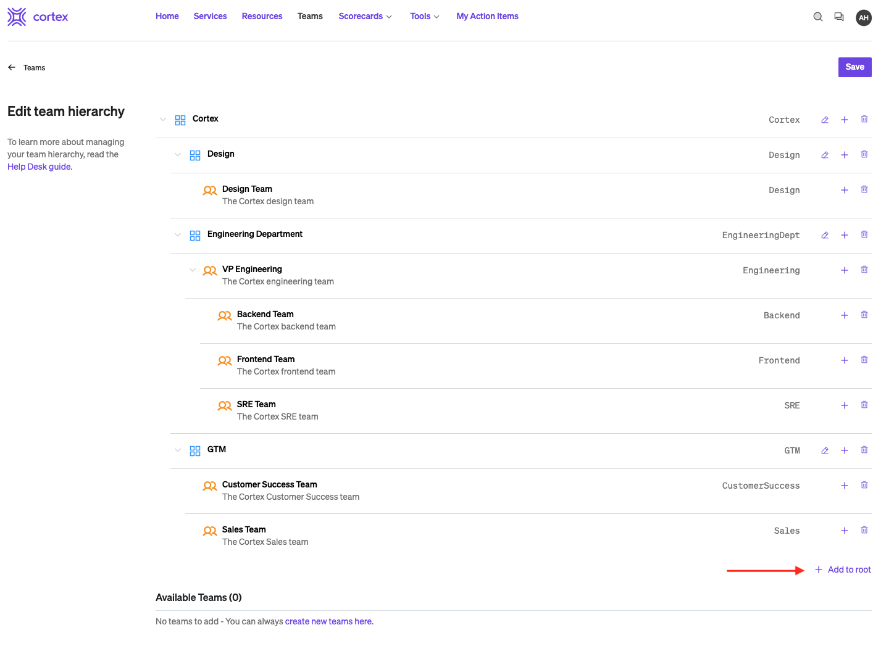
Task: Add a child under Backend Team
Action: click(845, 315)
